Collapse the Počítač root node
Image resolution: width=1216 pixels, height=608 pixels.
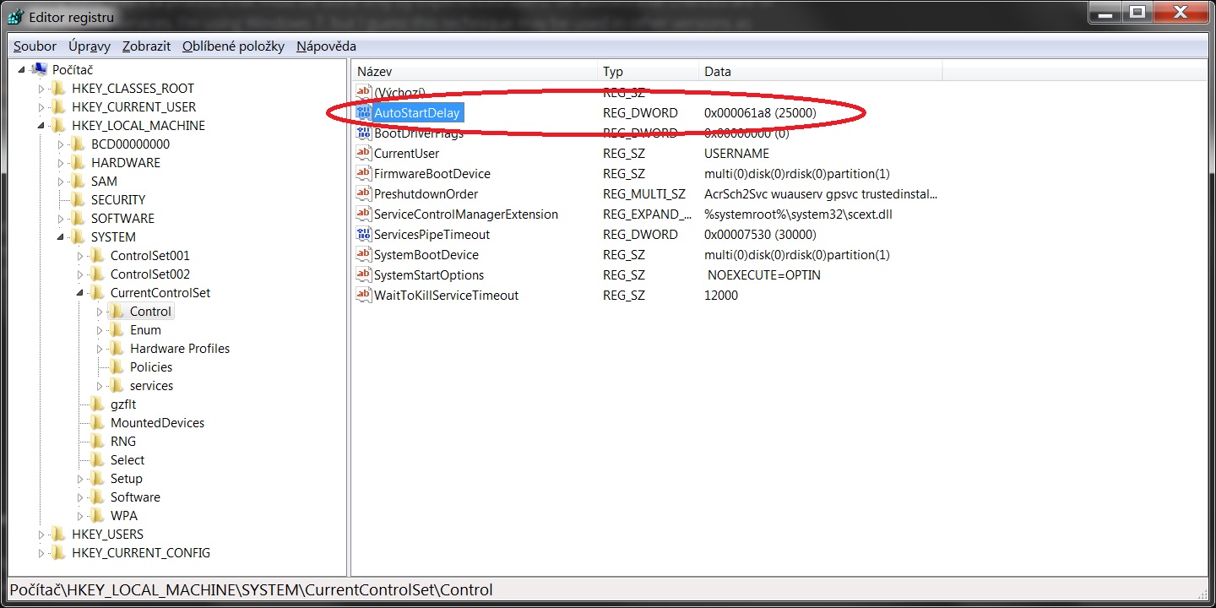click(x=22, y=70)
